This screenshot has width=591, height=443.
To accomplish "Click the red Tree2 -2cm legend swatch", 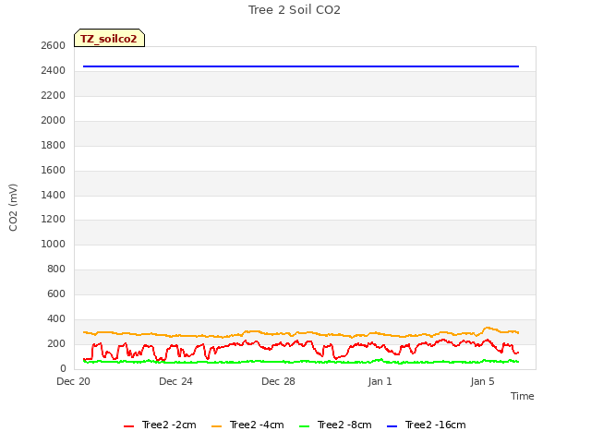I will tap(129, 426).
